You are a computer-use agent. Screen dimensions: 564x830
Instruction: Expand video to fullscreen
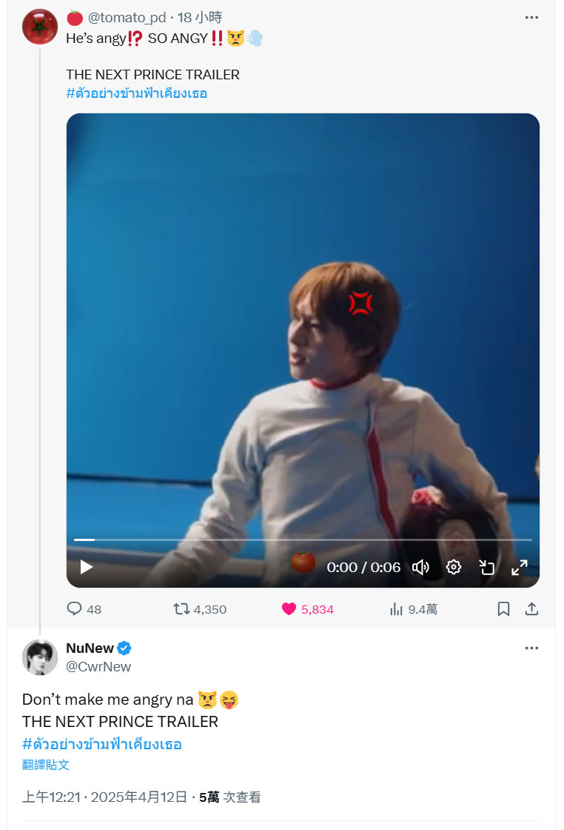pos(519,567)
